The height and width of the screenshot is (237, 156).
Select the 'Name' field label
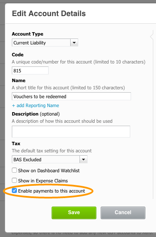pyautogui.click(x=19, y=80)
